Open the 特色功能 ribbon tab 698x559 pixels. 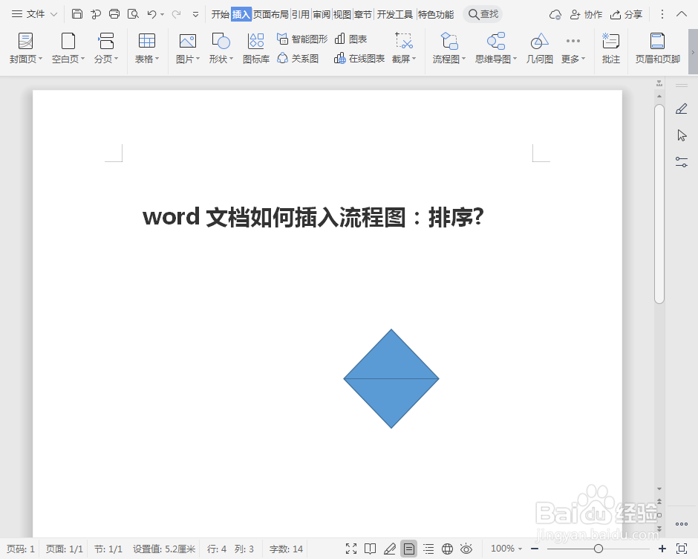click(436, 13)
